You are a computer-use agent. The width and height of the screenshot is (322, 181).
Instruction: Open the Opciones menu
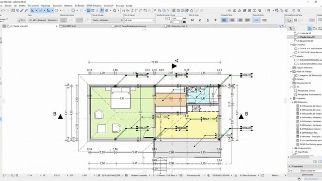tap(45, 6)
